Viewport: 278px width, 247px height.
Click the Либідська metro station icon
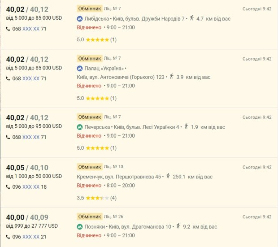[80, 19]
